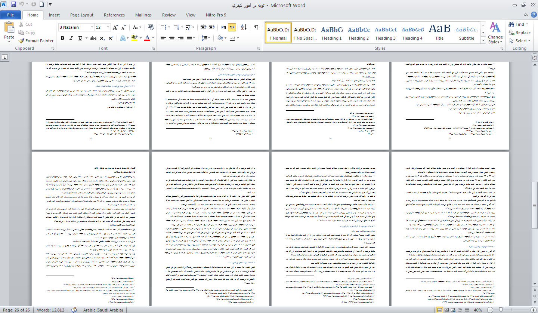This screenshot has height=313, width=538.
Task: Toggle Show/Hide paragraph marks
Action: pos(256,27)
